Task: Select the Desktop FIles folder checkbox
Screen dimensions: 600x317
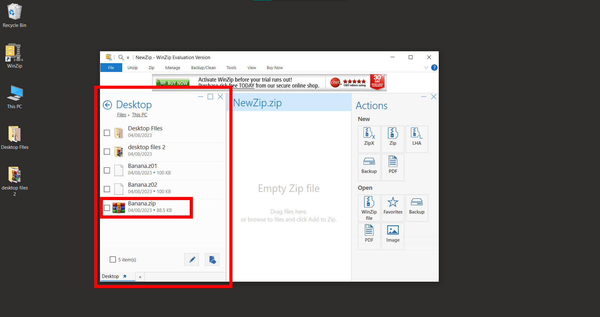Action: [x=107, y=133]
